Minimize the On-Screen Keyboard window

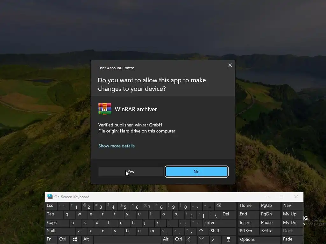[267, 196]
